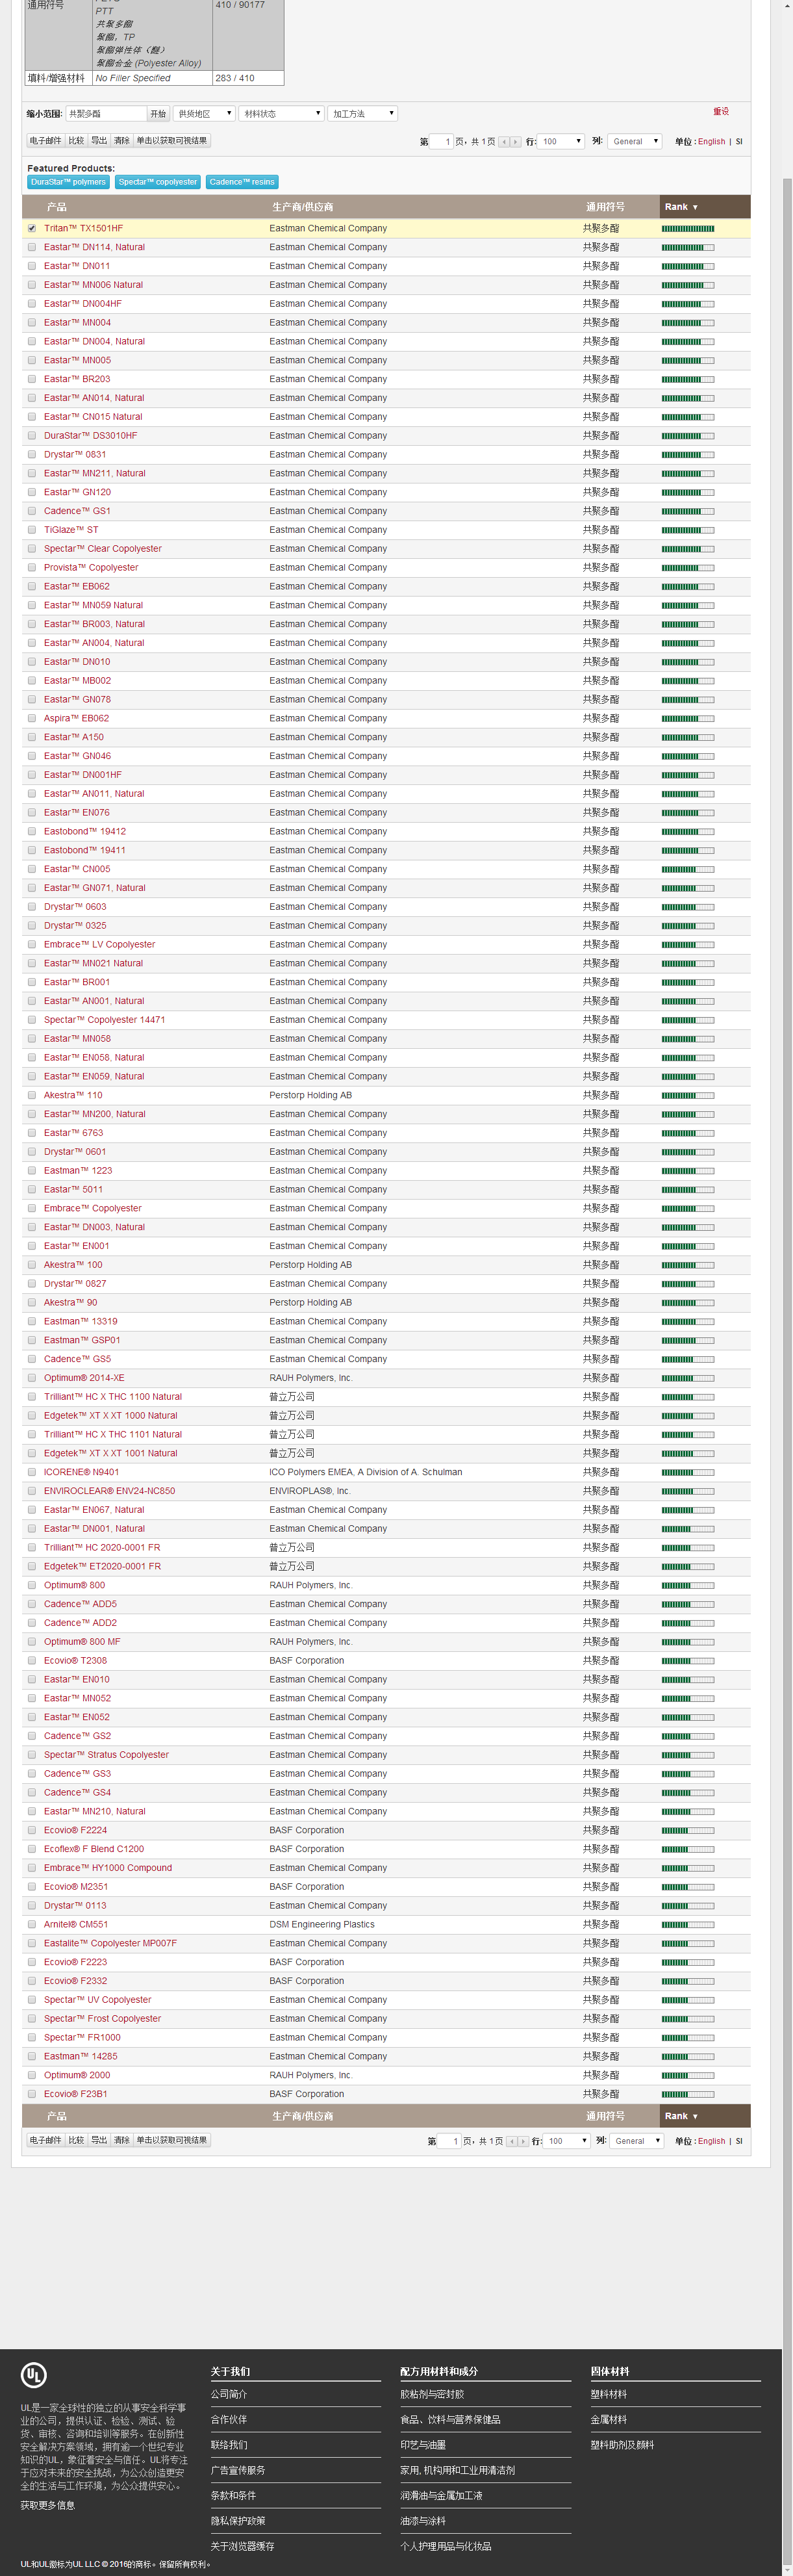The height and width of the screenshot is (2576, 793).
Task: Open the 塑料材料 footer link
Action: (609, 2394)
